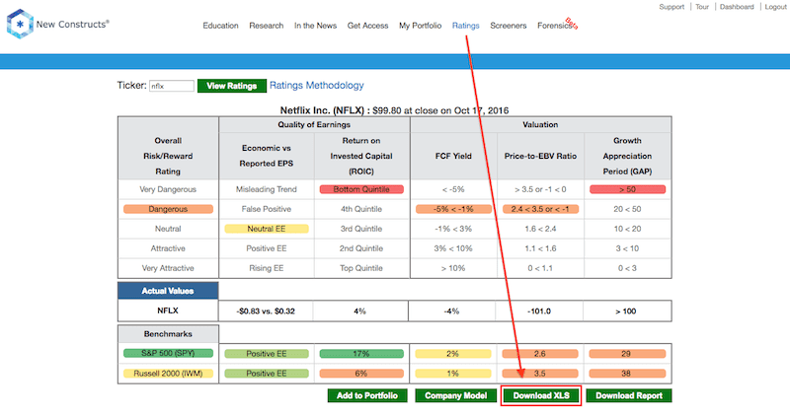Open the Tour link

pos(702,7)
